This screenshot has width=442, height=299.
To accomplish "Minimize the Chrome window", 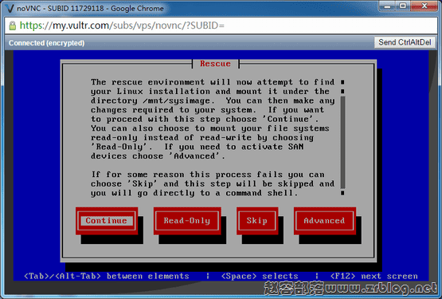I will tap(387, 6).
